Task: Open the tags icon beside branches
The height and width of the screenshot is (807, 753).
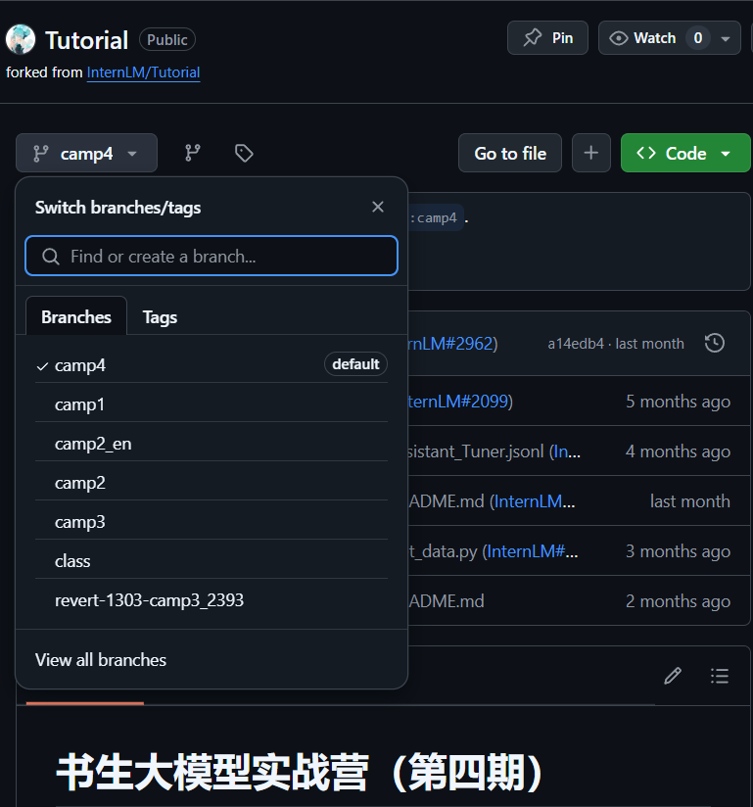Action: [244, 153]
